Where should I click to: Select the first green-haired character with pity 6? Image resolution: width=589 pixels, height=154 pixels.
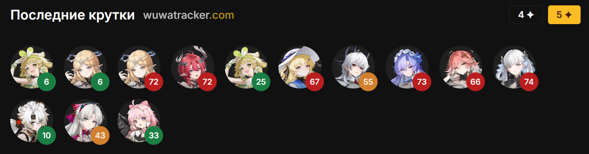coord(32,67)
